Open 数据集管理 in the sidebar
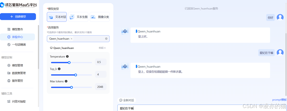Viewport: 287px width, 111px height. tap(17, 73)
